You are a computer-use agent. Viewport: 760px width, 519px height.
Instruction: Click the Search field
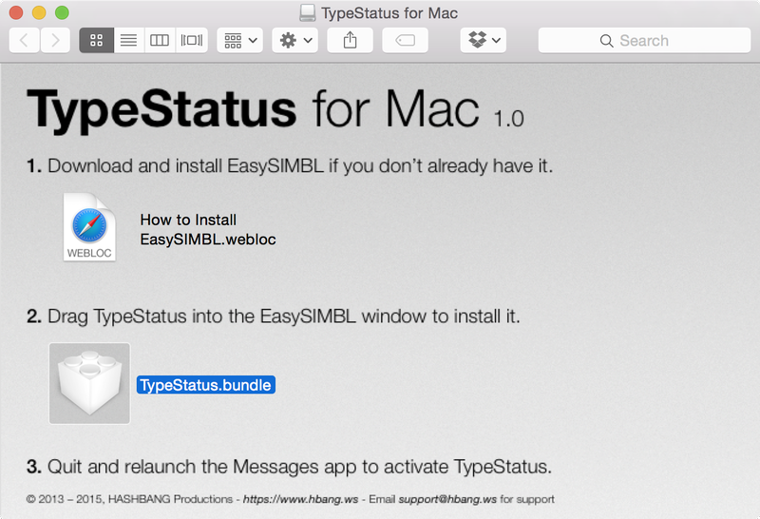(644, 40)
